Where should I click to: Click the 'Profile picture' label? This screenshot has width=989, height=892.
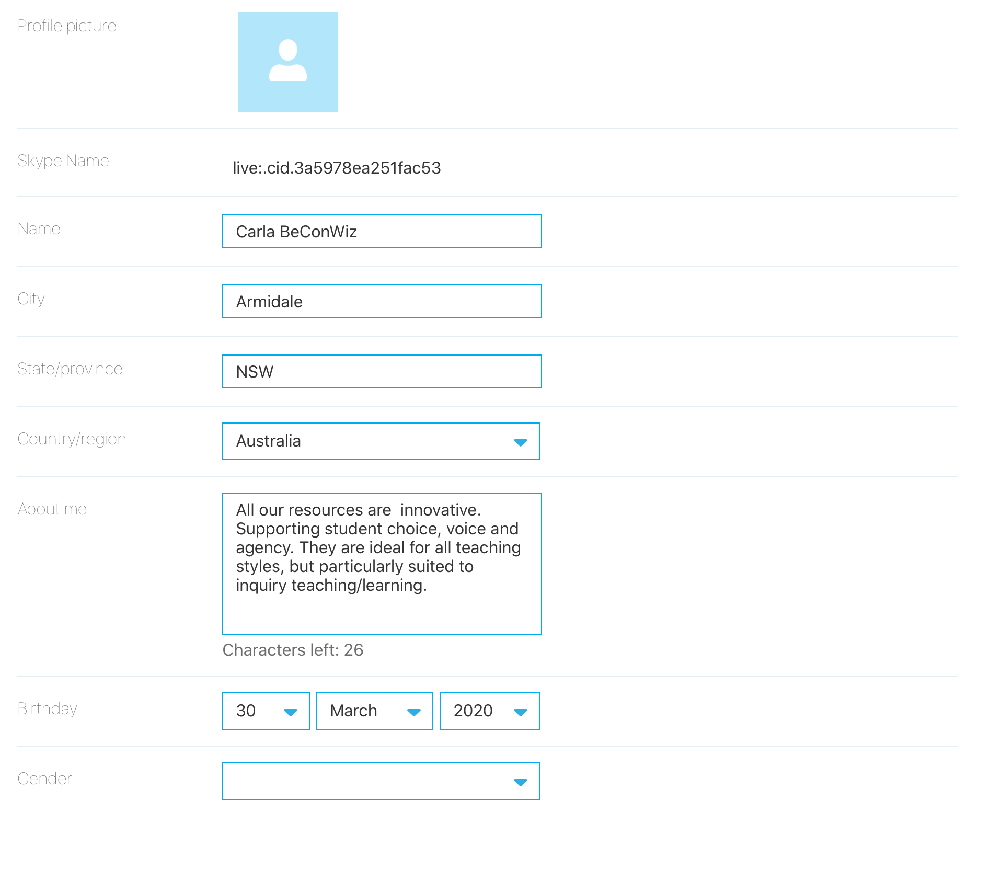pyautogui.click(x=67, y=26)
